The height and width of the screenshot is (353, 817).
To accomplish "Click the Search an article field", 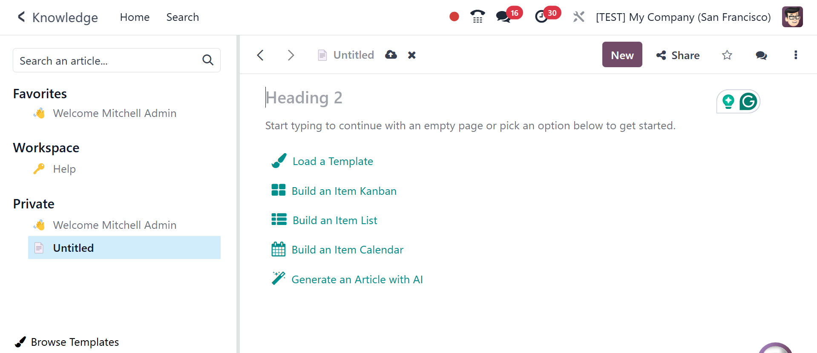I will coord(109,61).
